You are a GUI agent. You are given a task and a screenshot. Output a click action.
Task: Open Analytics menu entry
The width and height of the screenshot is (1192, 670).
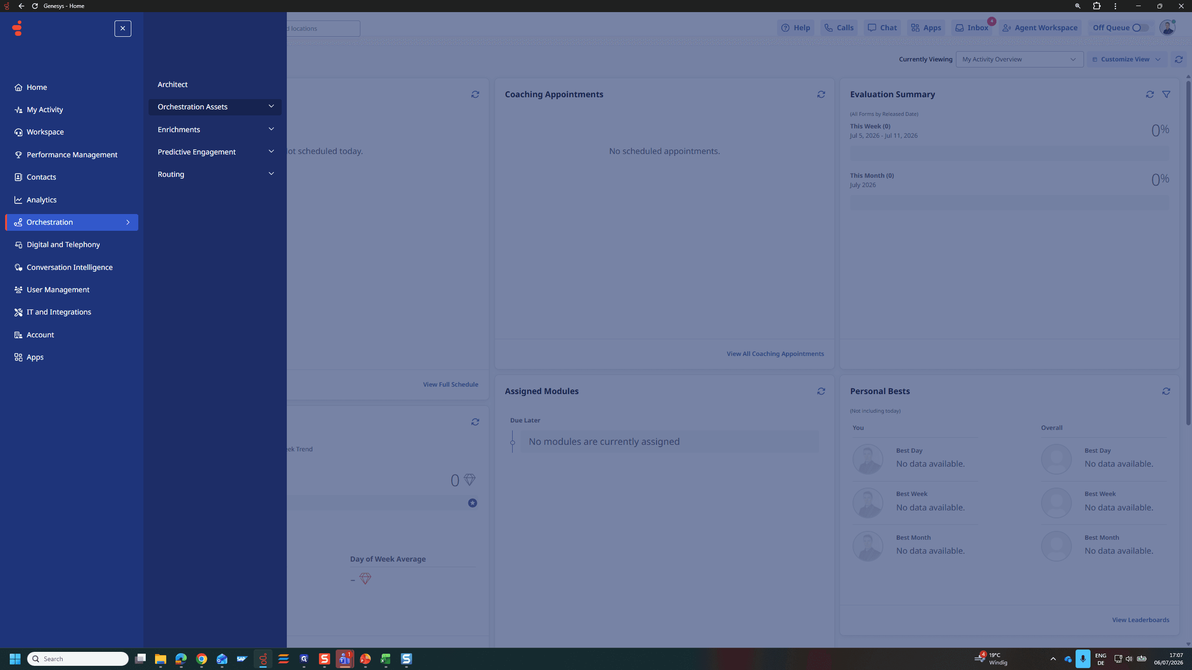pos(71,200)
